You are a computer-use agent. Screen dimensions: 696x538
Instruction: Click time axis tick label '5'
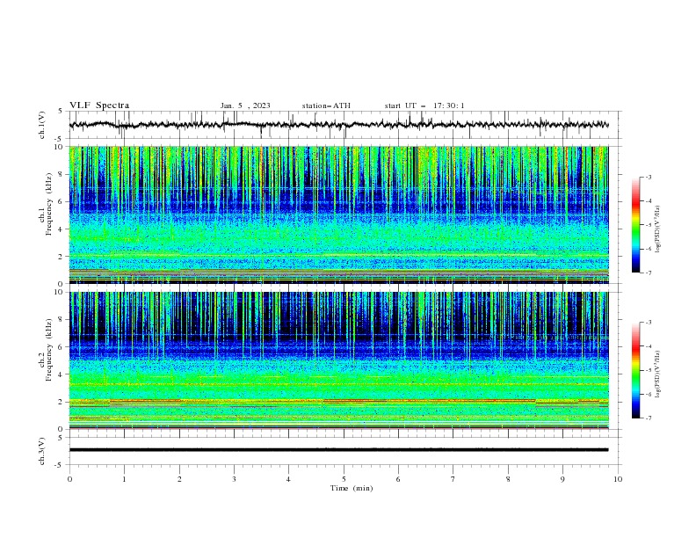pyautogui.click(x=344, y=479)
